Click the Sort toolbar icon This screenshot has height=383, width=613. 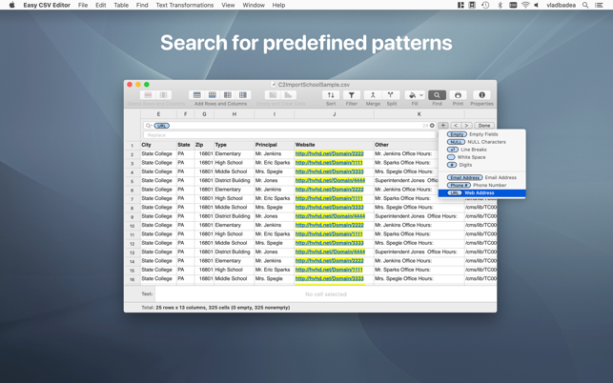pos(331,95)
